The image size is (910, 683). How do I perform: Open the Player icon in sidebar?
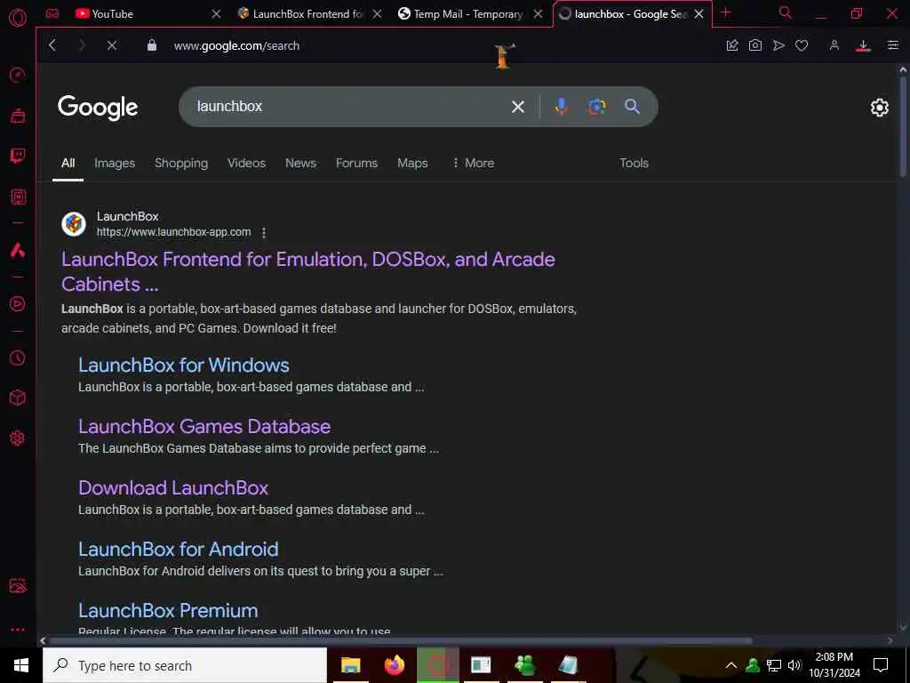(x=18, y=304)
